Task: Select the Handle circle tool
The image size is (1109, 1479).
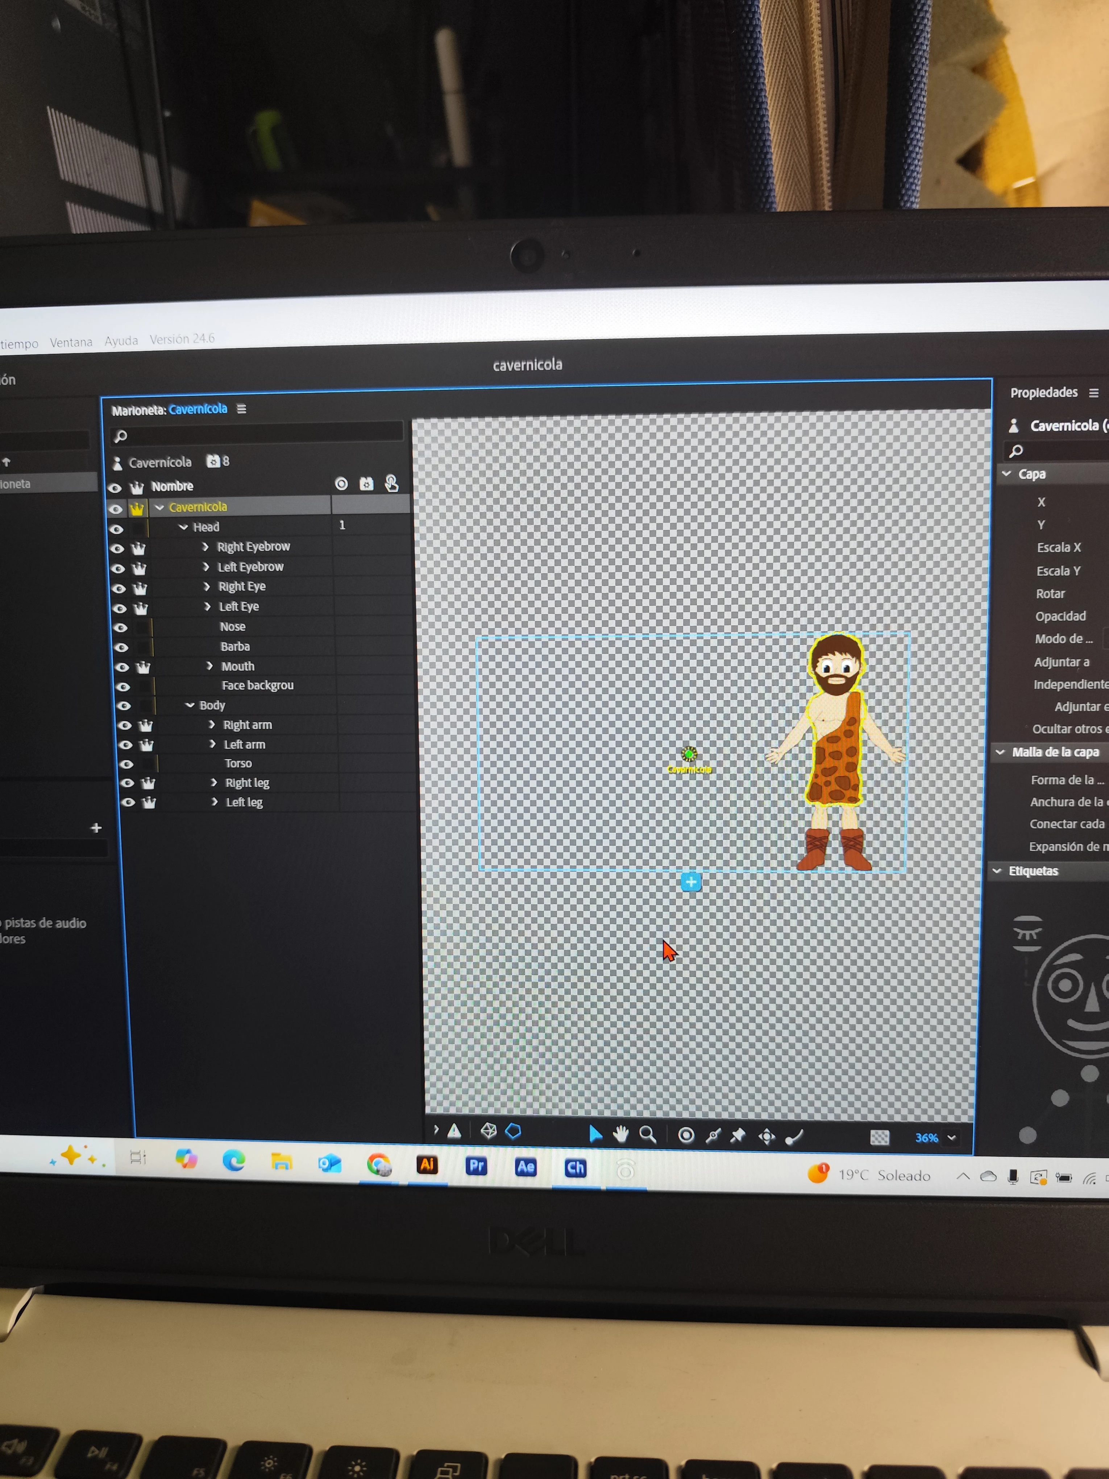Action: 686,1135
